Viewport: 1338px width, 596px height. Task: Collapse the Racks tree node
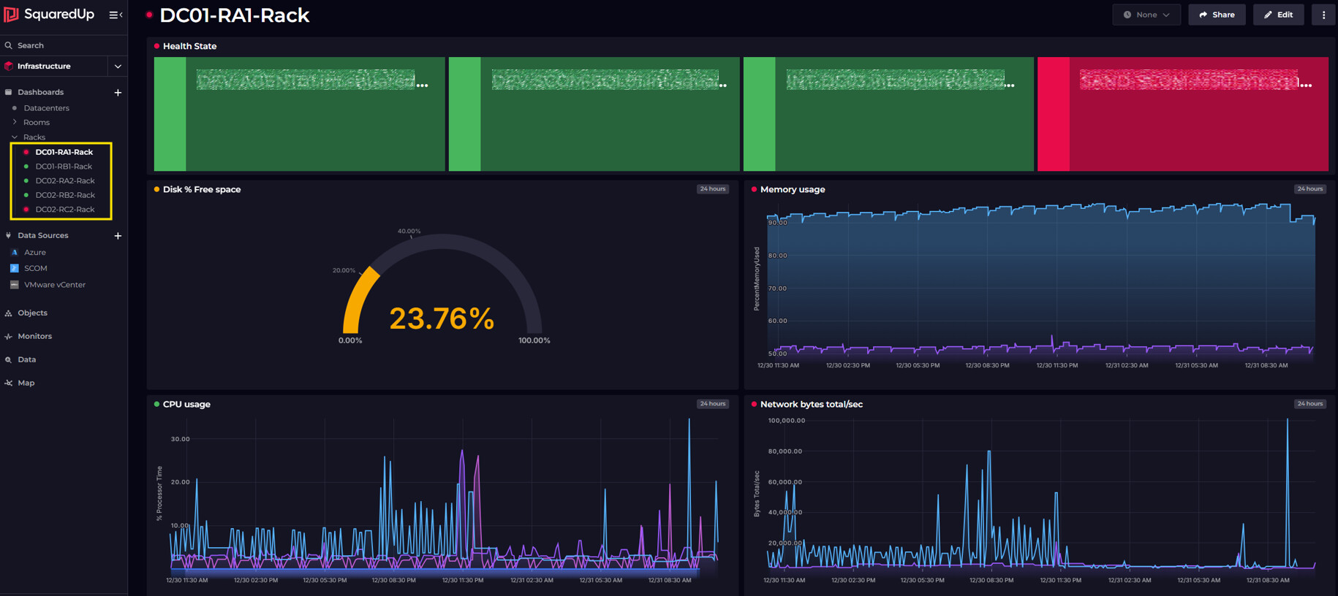(15, 137)
